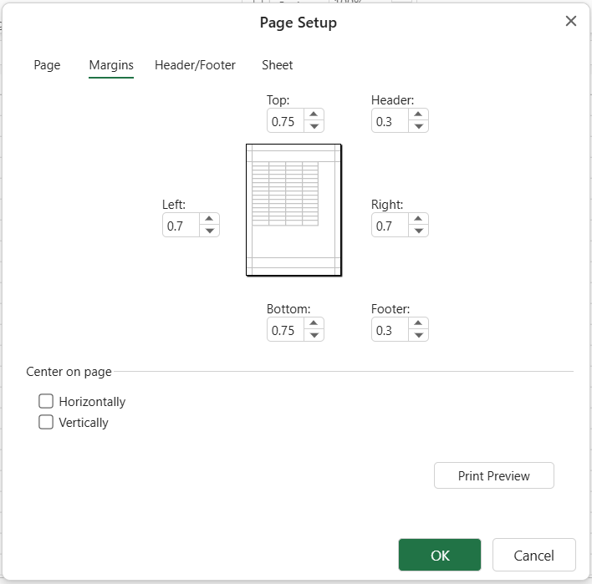Click into the Bottom margin field
The height and width of the screenshot is (584, 592).
click(285, 330)
